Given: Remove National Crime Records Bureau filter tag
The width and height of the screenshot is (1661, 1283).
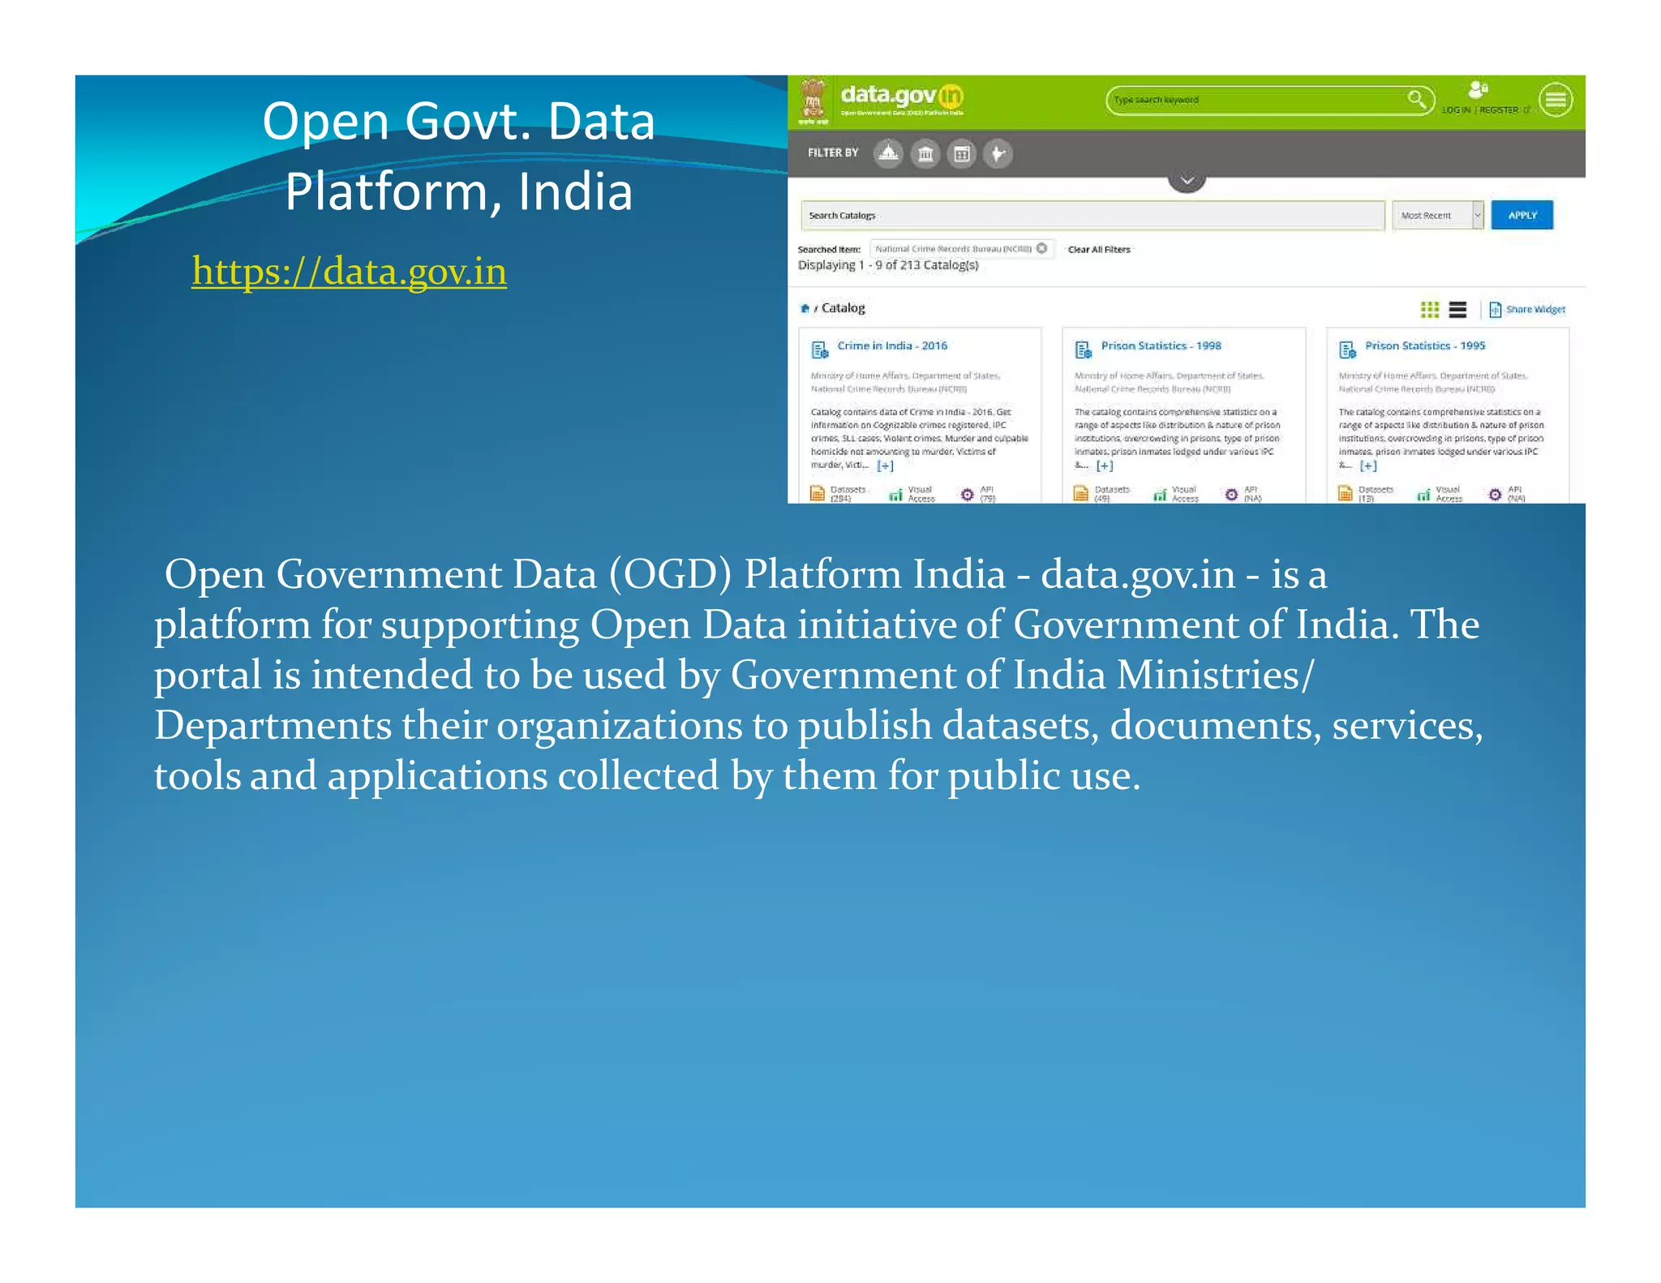Looking at the screenshot, I should [x=1041, y=248].
